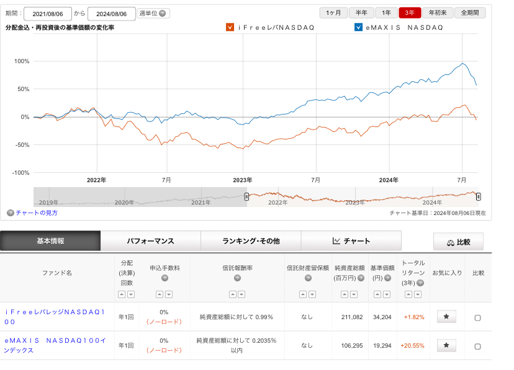Open eMAXIS NASDAQ100インデックス fund link
This screenshot has height=370, width=514.
pyautogui.click(x=55, y=345)
